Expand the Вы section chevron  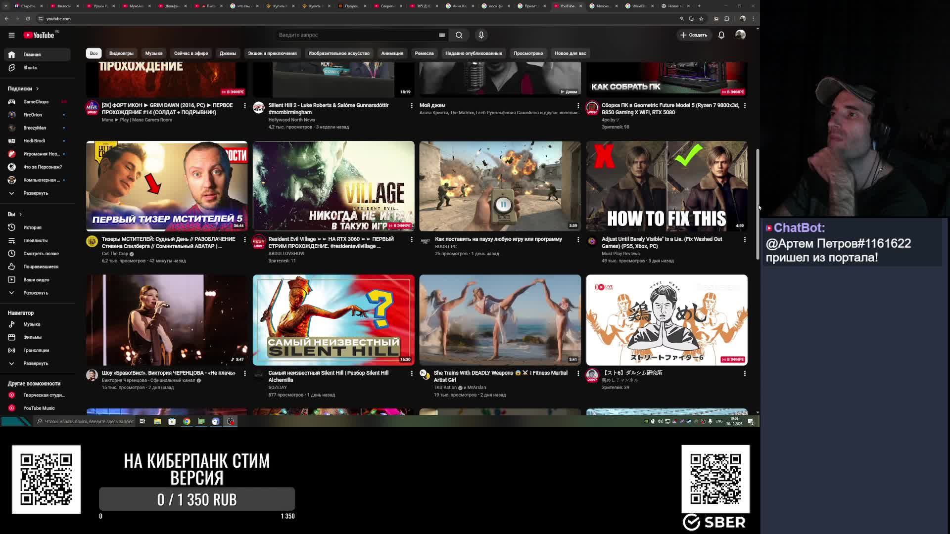[20, 214]
